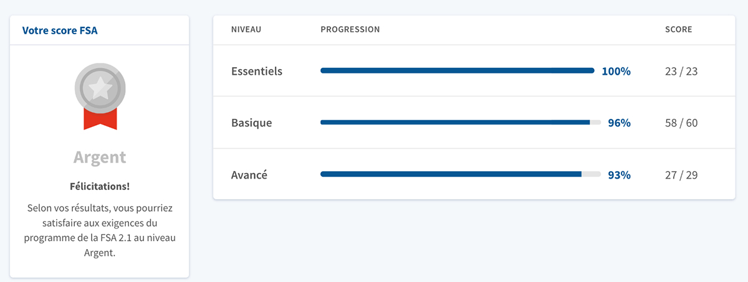Select the Essentiels level row label
Viewport: 748px width, 282px height.
257,71
